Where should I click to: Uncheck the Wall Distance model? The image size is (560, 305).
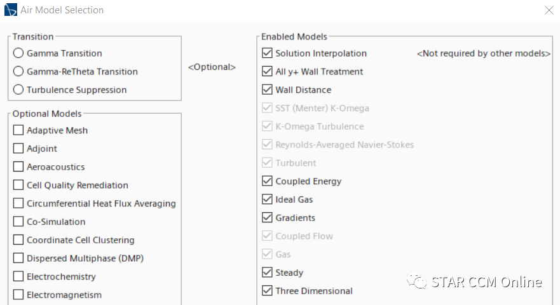pos(267,90)
